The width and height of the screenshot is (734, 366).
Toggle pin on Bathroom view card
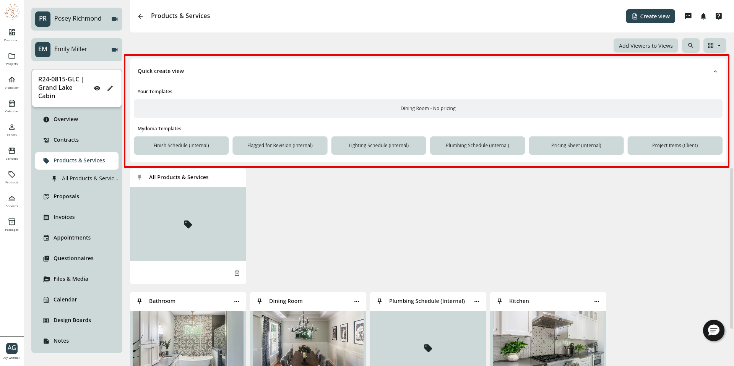(140, 301)
